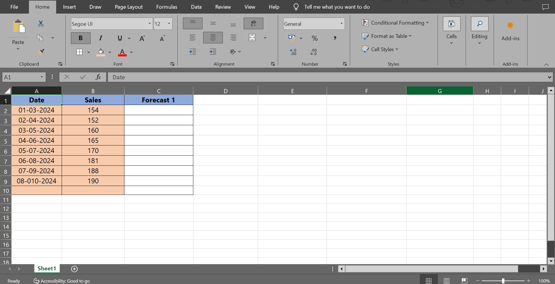Viewport: 555px width, 284px height.
Task: Click the Cell Styles button
Action: click(380, 49)
